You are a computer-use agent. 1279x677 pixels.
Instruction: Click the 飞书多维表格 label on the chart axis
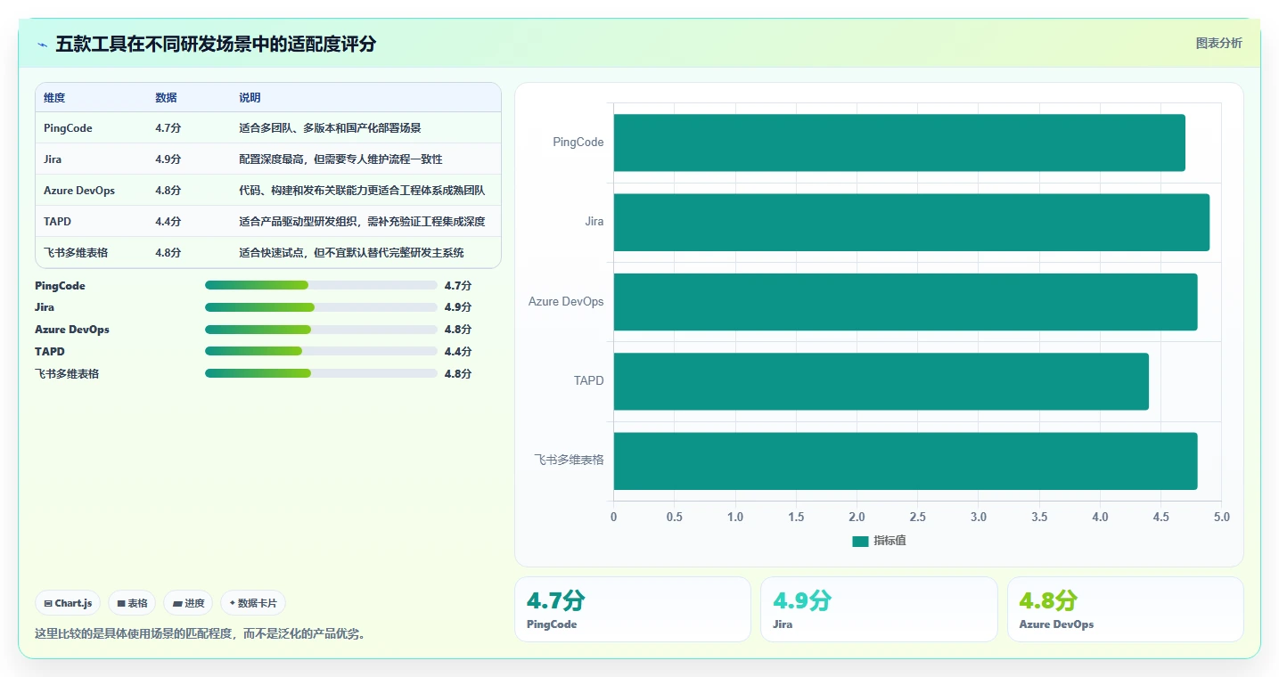[570, 460]
